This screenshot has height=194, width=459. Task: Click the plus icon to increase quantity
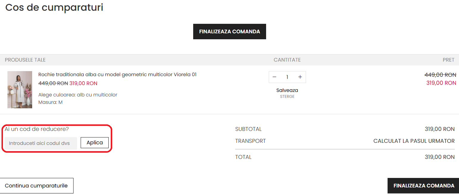pos(300,77)
